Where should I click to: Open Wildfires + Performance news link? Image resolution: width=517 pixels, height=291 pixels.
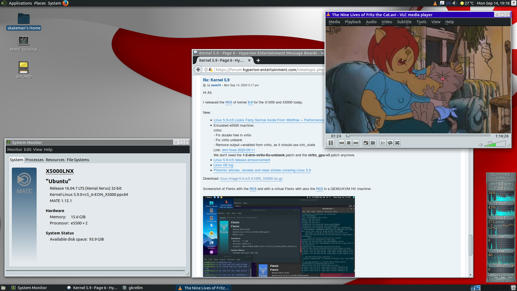coord(269,120)
